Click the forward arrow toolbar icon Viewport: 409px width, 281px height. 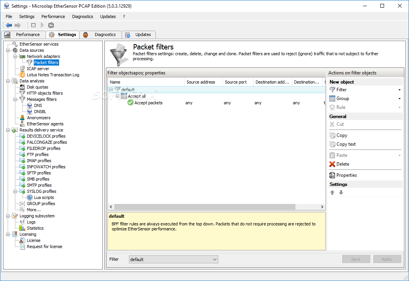[18, 25]
